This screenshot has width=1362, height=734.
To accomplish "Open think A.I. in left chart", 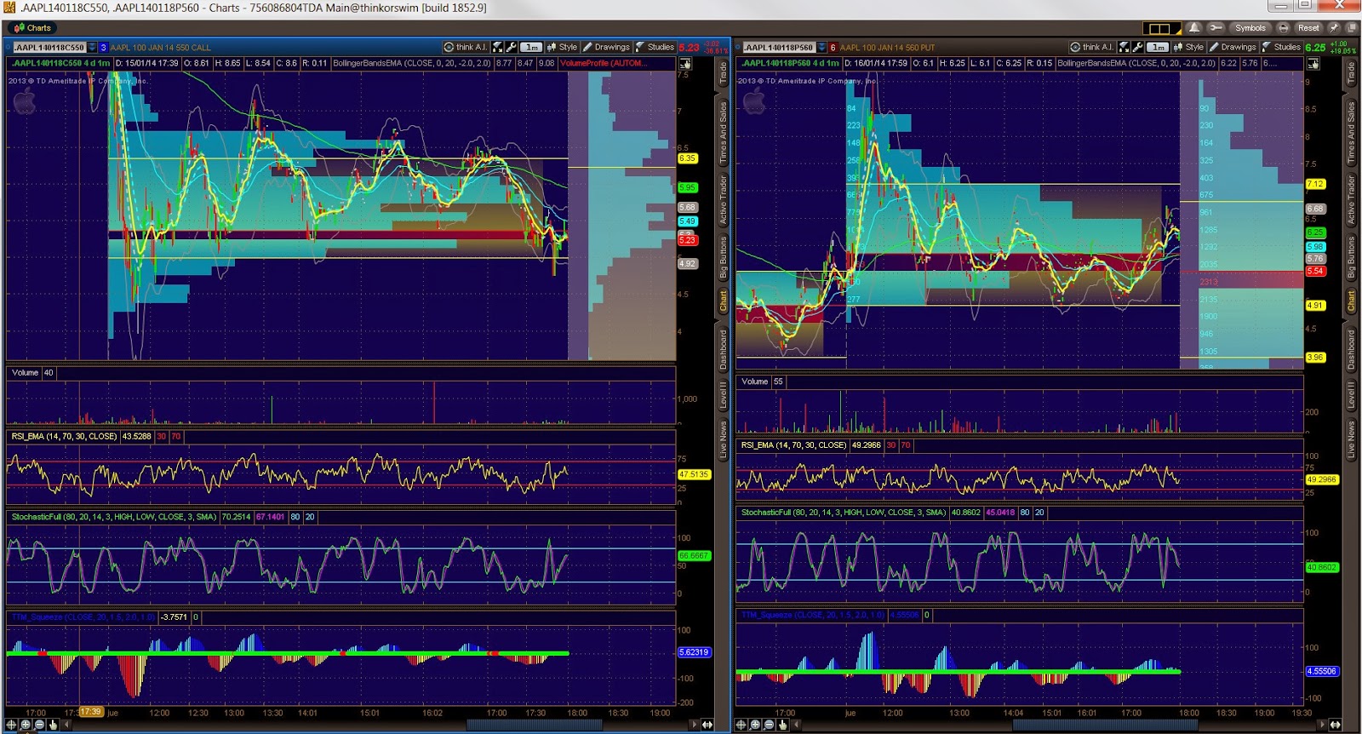I will 466,47.
